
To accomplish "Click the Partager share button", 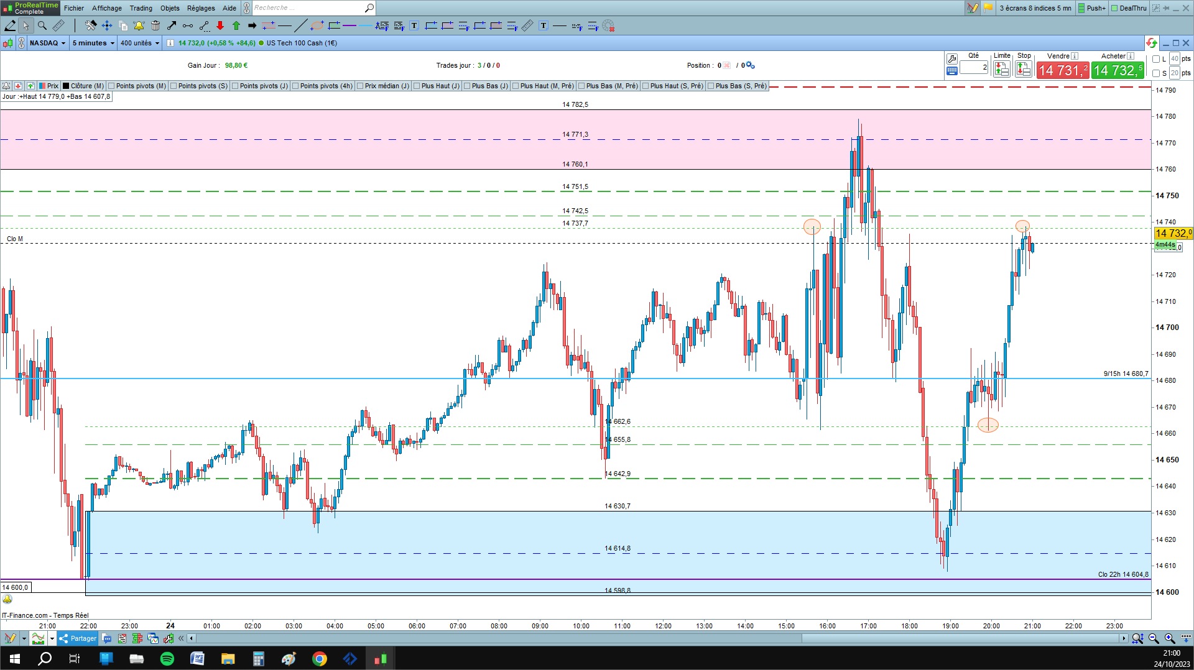I will (x=78, y=638).
